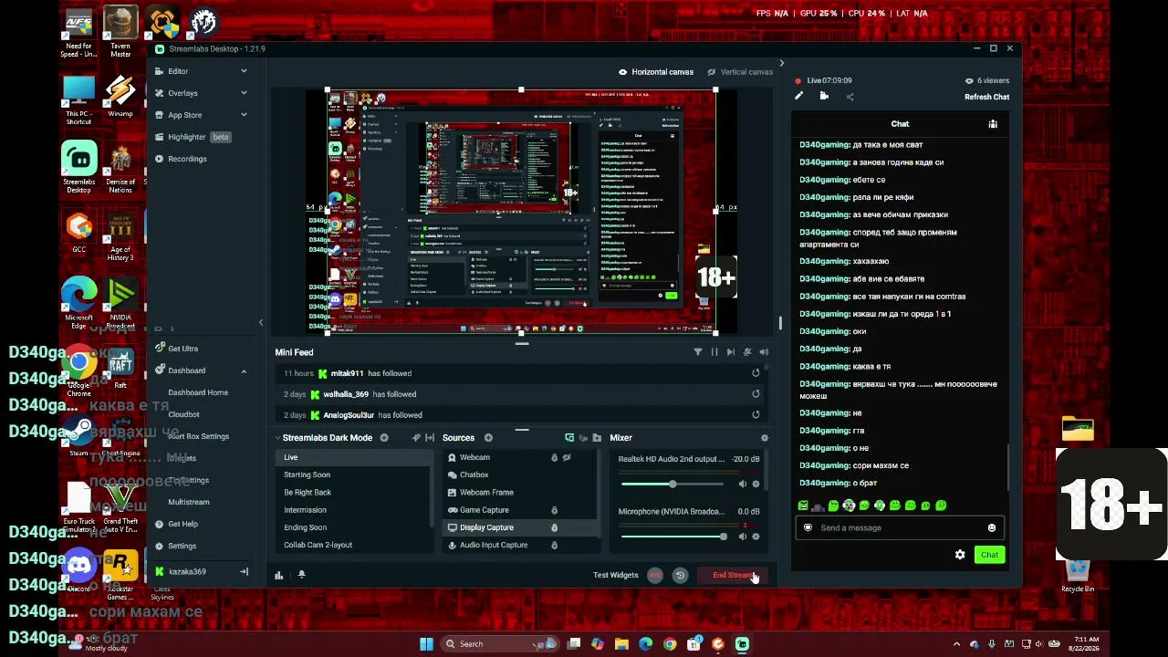Switch to the Intermission scene
1168x657 pixels.
tap(353, 510)
